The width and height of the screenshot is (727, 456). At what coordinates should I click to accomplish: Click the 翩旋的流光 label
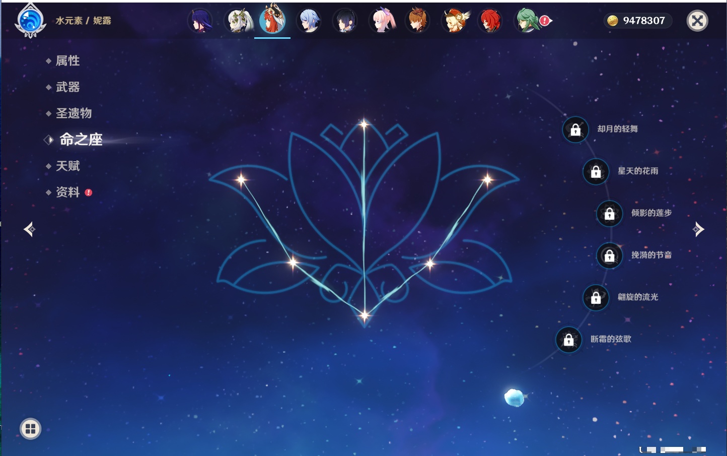coord(638,297)
